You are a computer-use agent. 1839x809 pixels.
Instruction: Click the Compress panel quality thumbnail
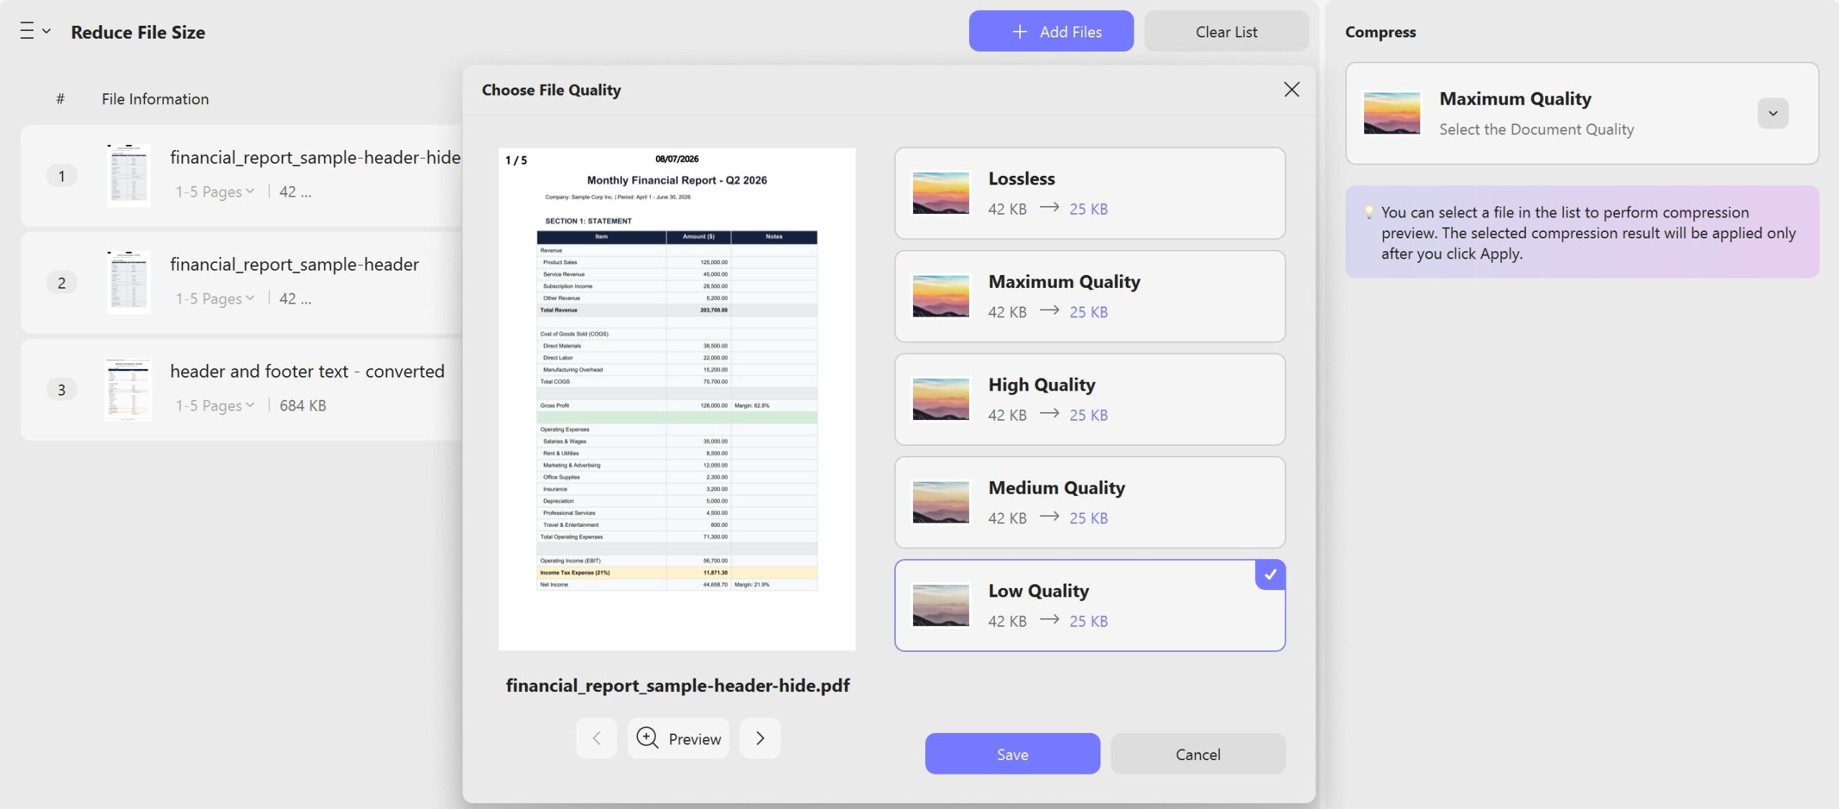[1391, 113]
